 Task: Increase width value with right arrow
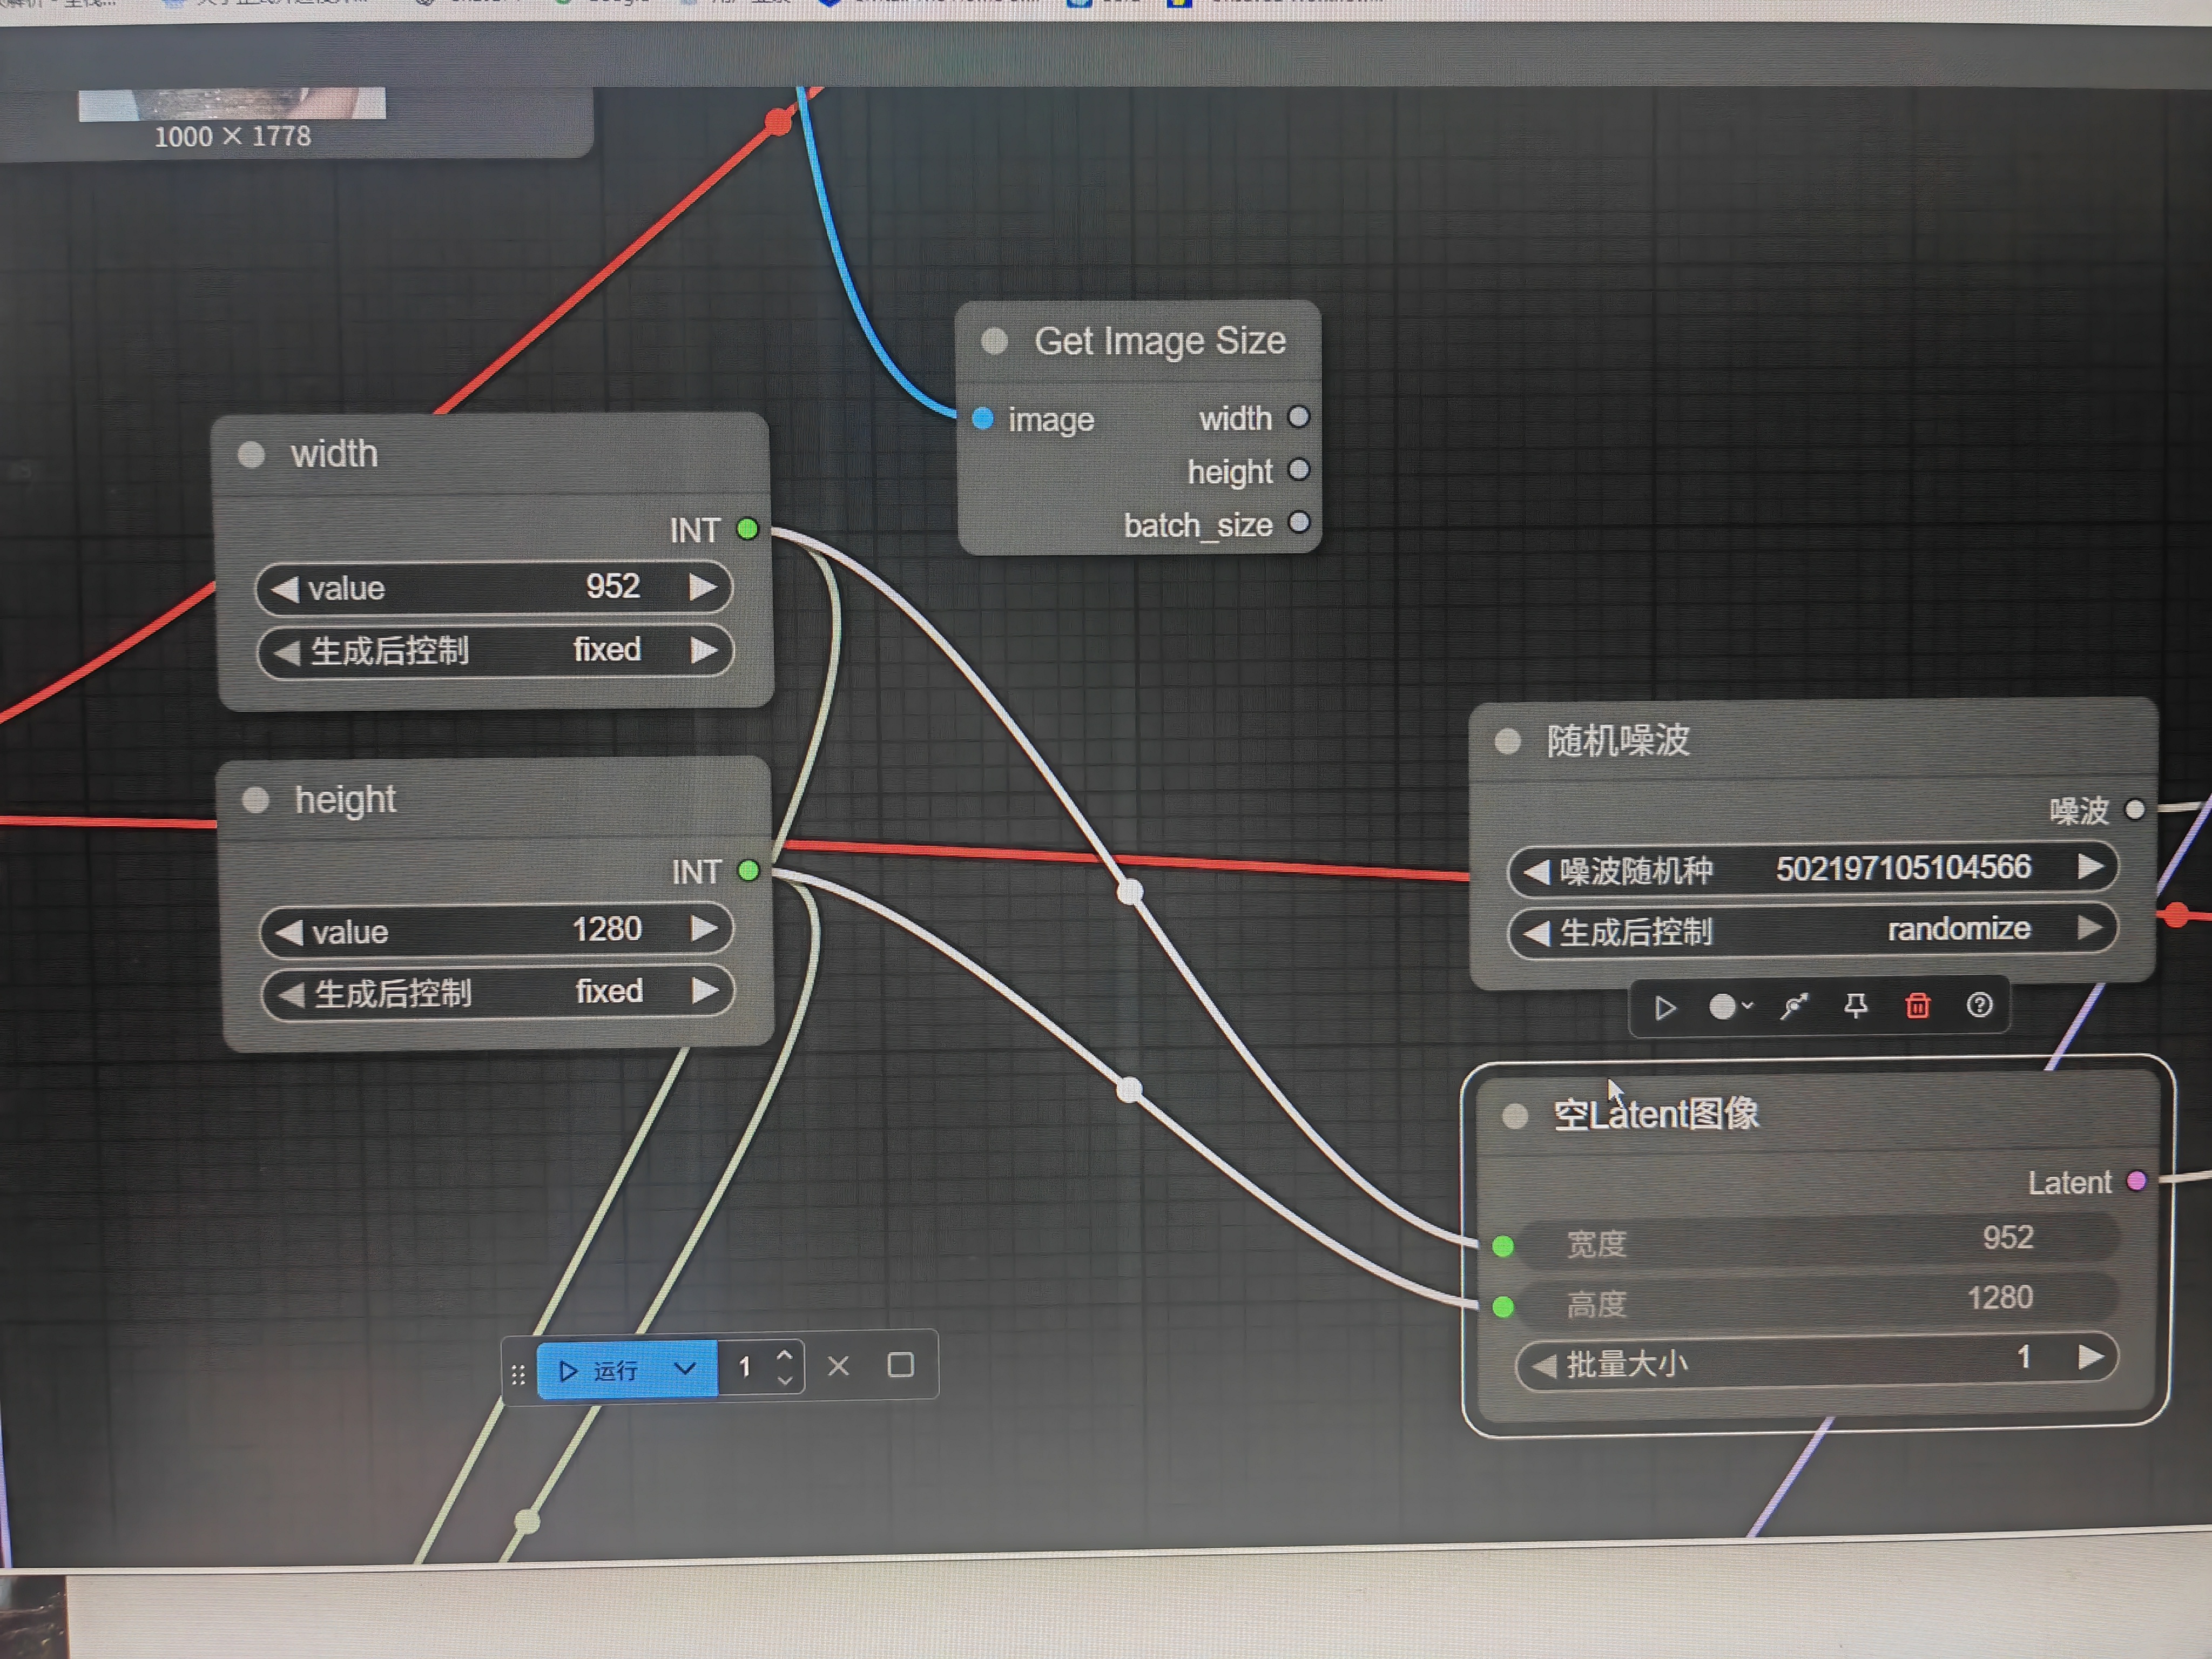pyautogui.click(x=704, y=587)
